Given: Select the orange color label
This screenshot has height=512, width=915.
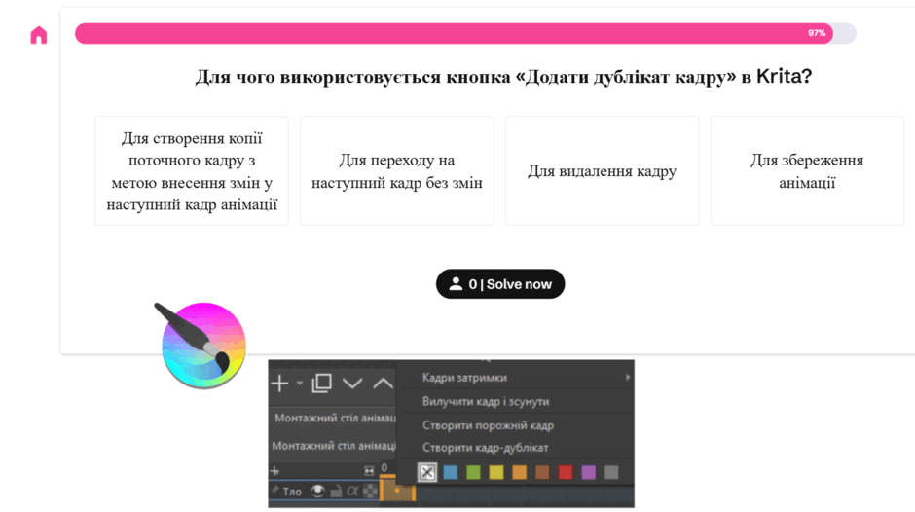Looking at the screenshot, I should pyautogui.click(x=519, y=472).
